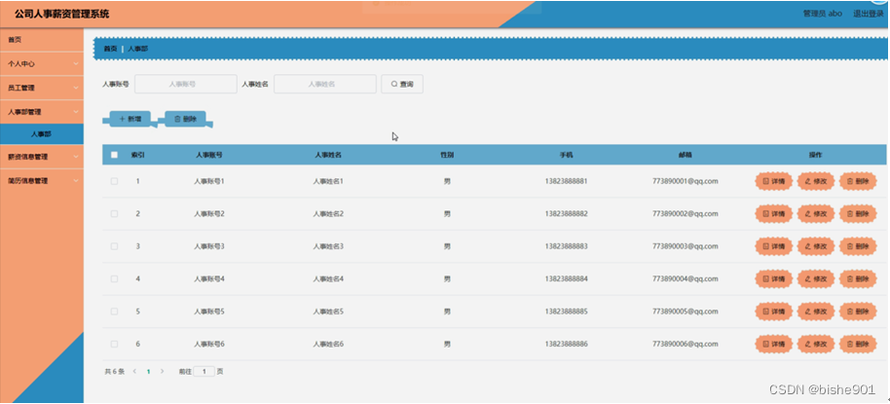
Task: Click phone number 13823888885 cell
Action: 566,312
